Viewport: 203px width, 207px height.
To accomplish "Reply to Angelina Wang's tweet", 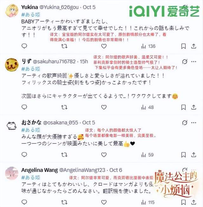I will [x=24, y=202].
